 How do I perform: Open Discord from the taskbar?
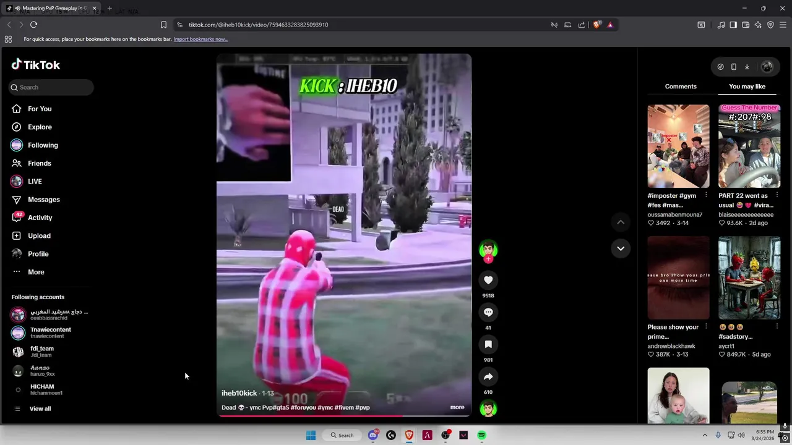372,435
